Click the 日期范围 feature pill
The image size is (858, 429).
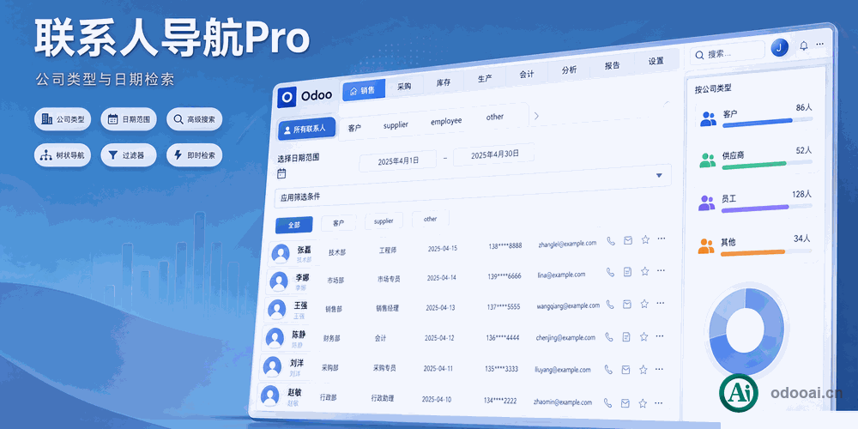(x=129, y=118)
